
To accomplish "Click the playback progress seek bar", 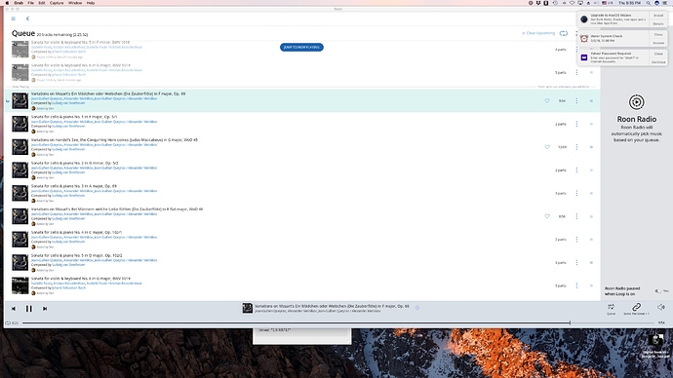I will (338, 322).
